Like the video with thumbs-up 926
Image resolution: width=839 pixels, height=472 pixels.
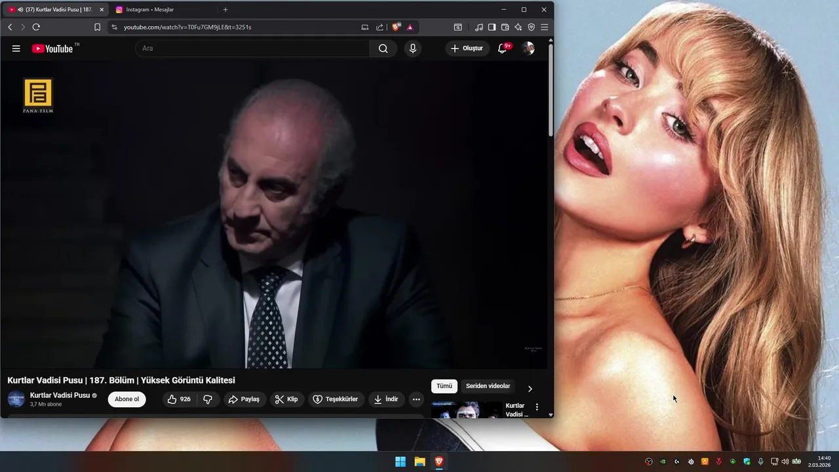coord(180,399)
